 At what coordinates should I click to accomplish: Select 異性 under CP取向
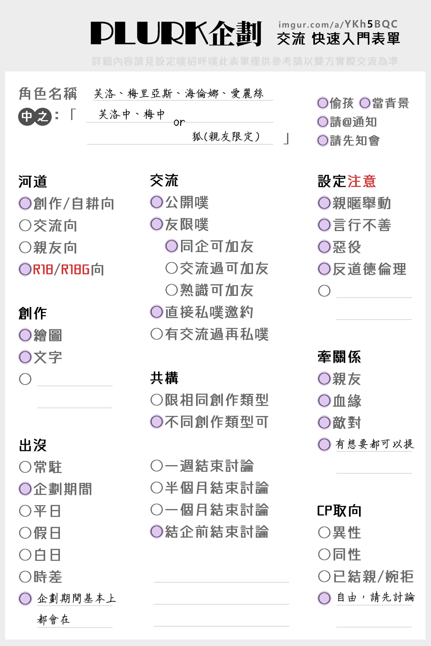click(x=325, y=532)
